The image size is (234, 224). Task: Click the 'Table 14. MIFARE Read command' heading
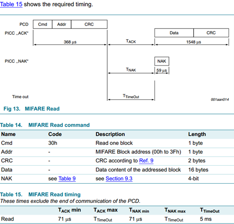45,125
